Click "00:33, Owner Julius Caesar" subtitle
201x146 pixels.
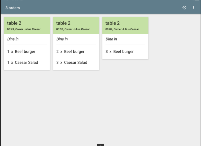tap(73, 29)
